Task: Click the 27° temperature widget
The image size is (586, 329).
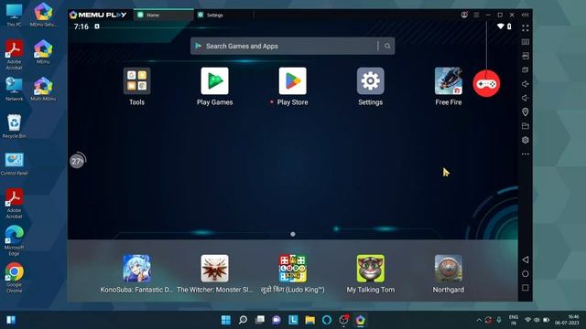Action: point(77,161)
